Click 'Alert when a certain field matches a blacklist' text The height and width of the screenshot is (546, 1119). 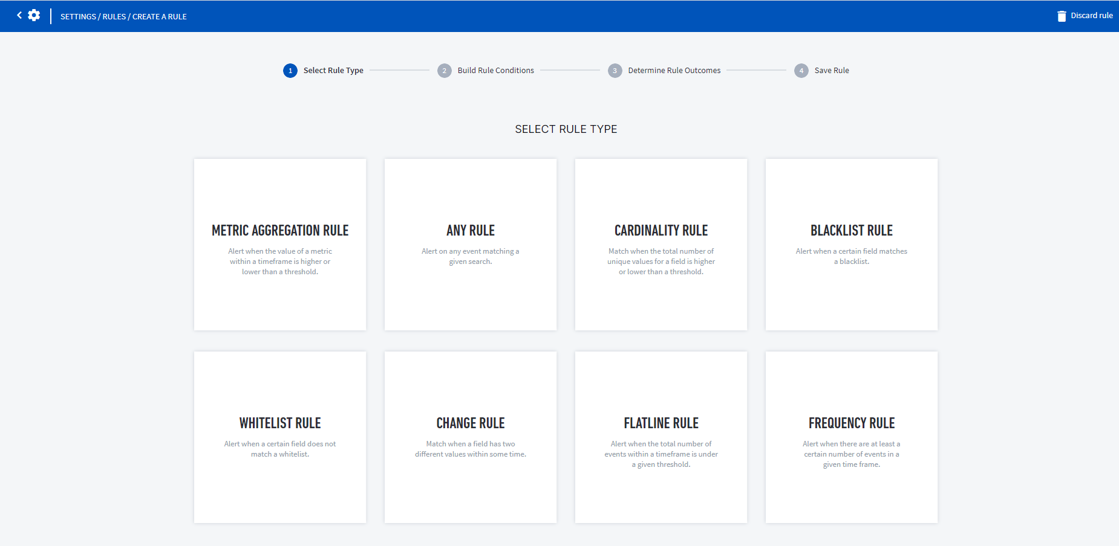pyautogui.click(x=852, y=257)
